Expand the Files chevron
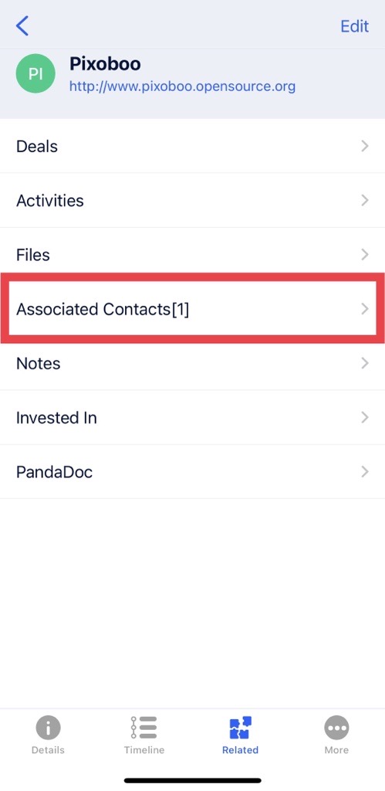Viewport: 385px width, 791px height. [365, 255]
